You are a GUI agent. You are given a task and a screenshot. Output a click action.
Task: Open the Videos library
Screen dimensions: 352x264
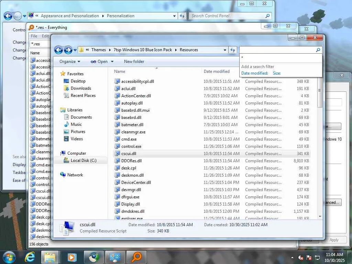click(x=77, y=139)
